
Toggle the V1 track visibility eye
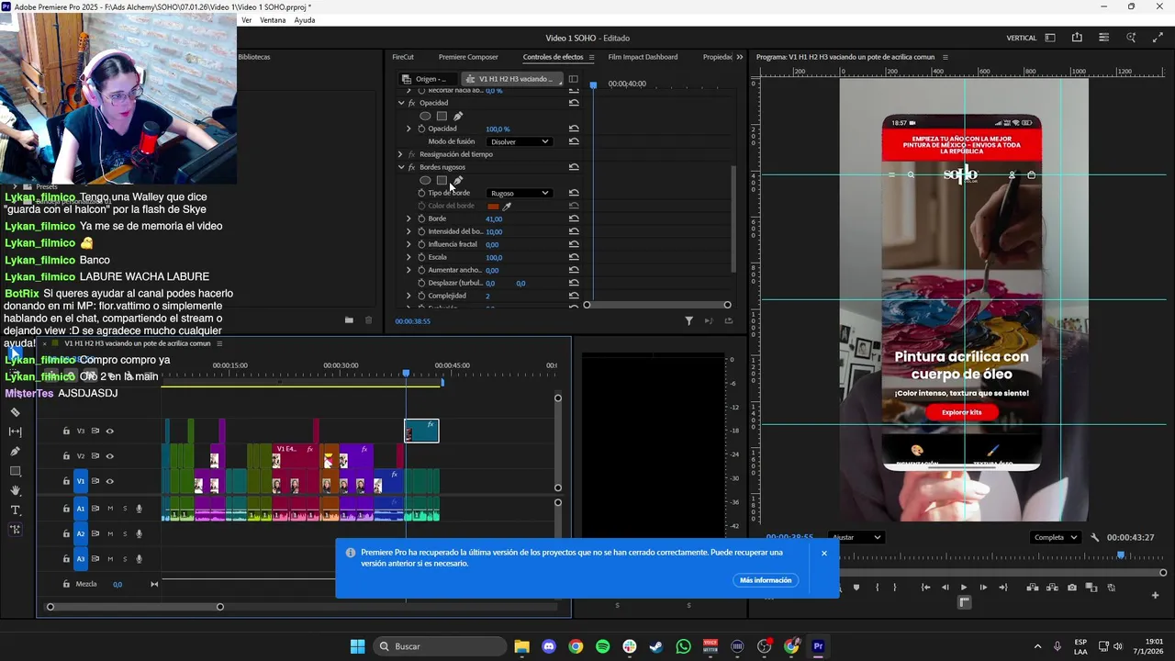click(x=109, y=481)
